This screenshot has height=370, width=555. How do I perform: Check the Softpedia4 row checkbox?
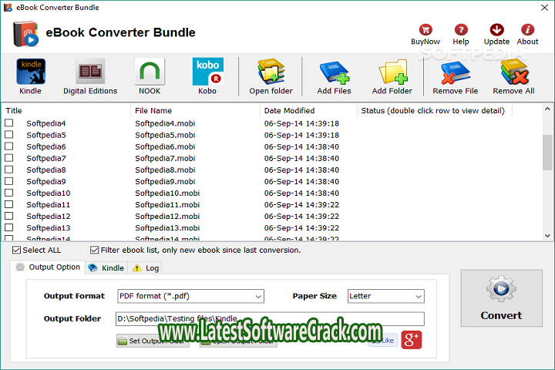(x=8, y=123)
